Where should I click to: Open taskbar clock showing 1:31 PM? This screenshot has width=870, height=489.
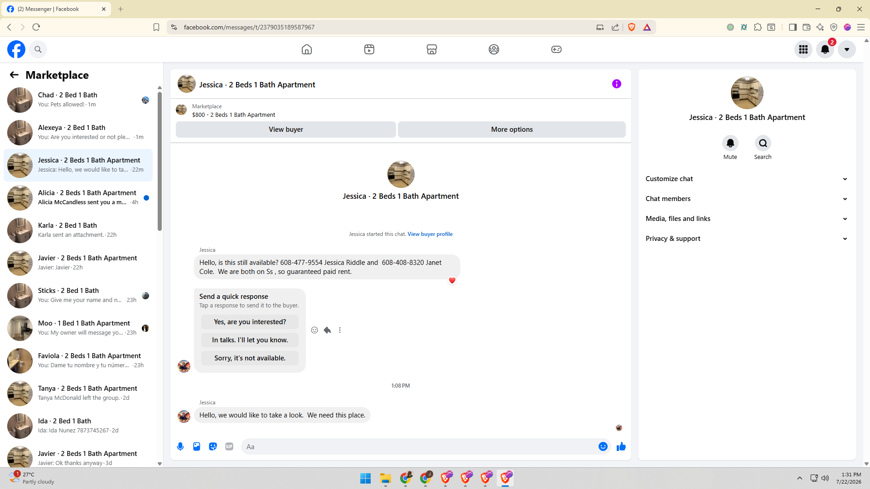[849, 478]
